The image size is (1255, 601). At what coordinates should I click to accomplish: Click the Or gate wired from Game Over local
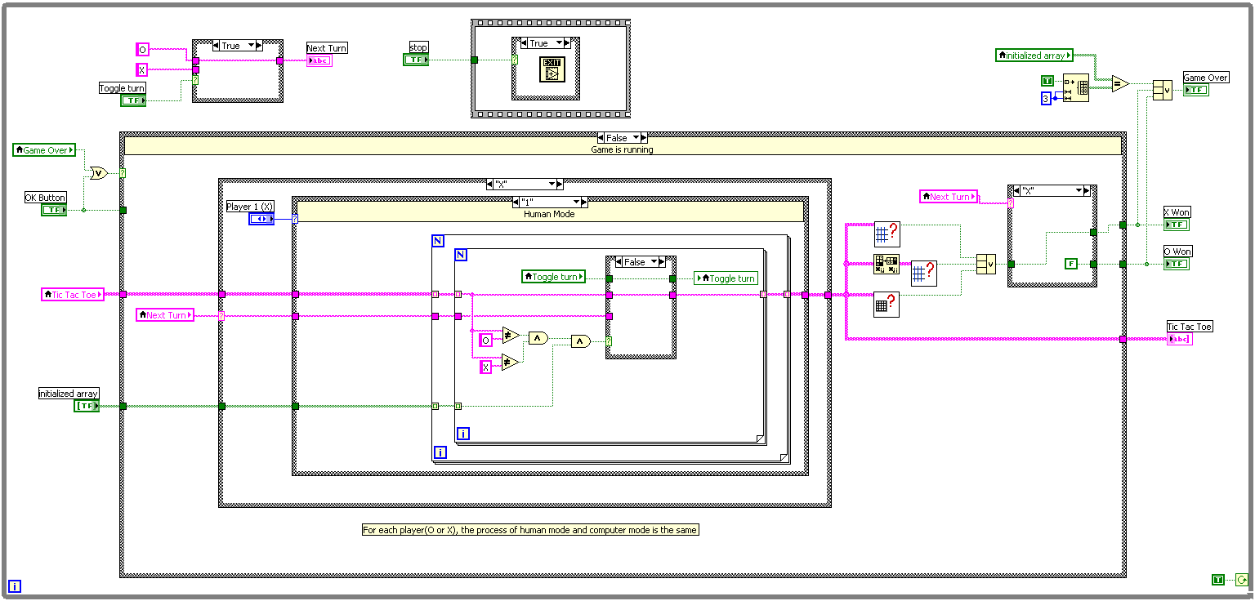pos(97,172)
